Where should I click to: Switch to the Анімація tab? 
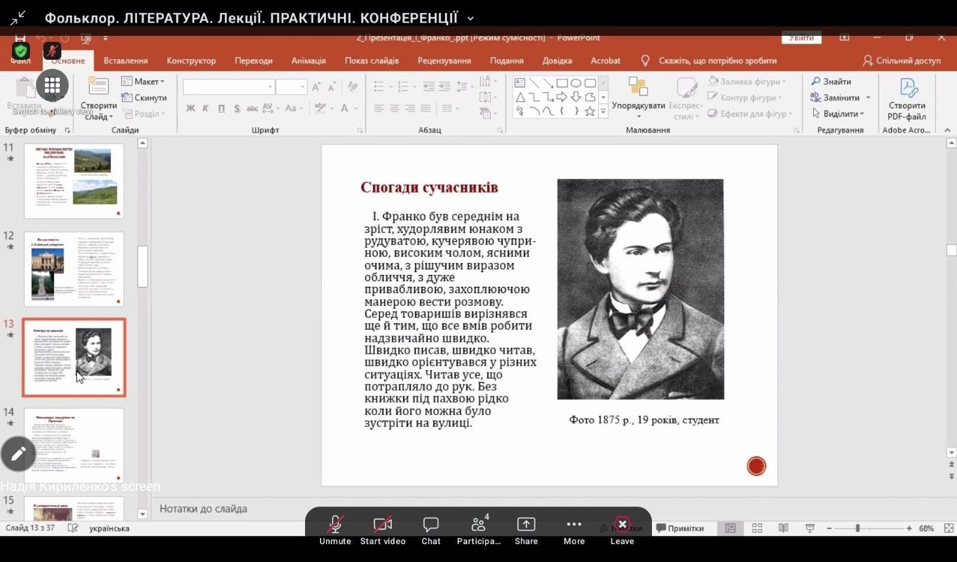coord(308,60)
